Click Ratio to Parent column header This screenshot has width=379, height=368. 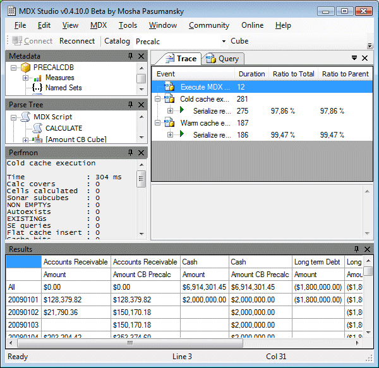345,74
